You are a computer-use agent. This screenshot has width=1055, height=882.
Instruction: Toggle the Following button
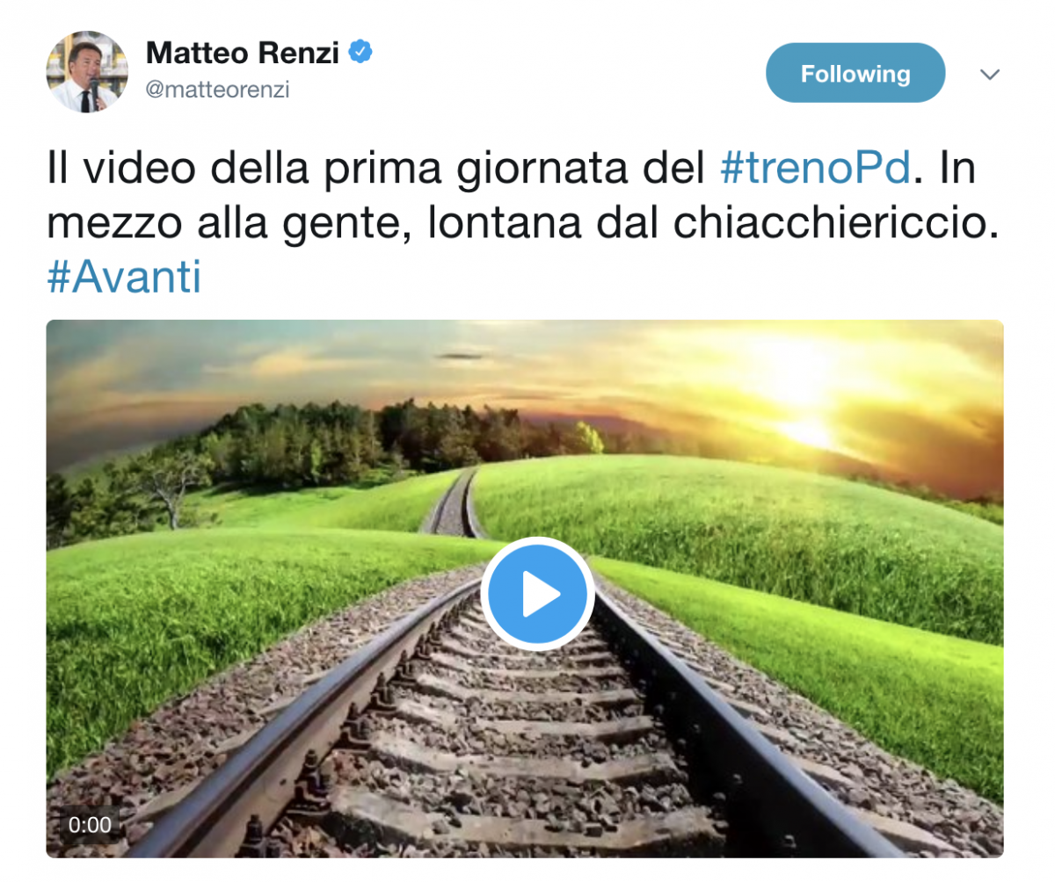tap(855, 74)
